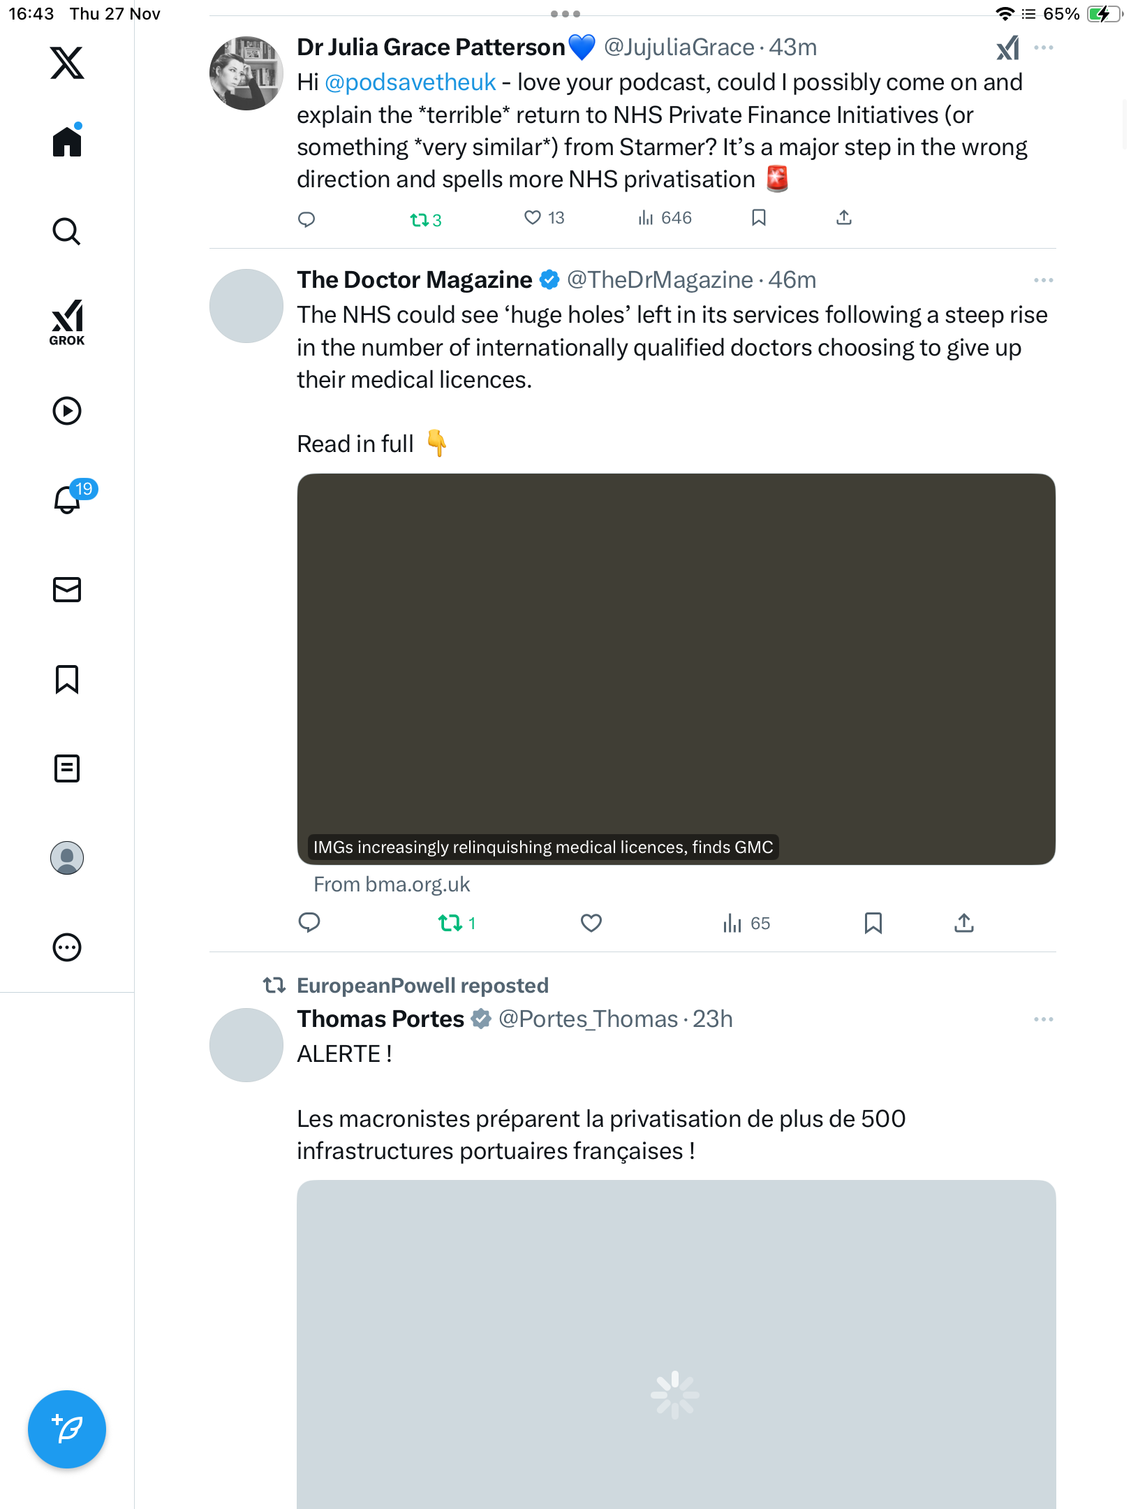
Task: Open notifications bell with 19 badge
Action: 68,499
